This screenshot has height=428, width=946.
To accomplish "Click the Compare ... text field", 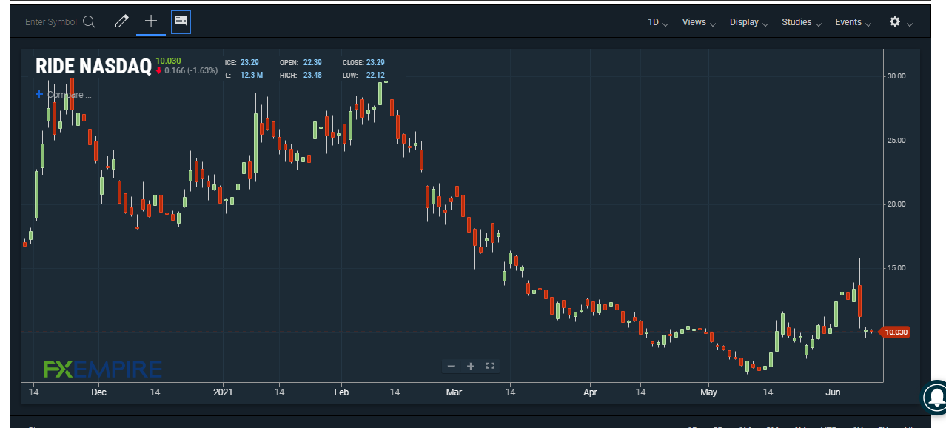I will pos(70,95).
